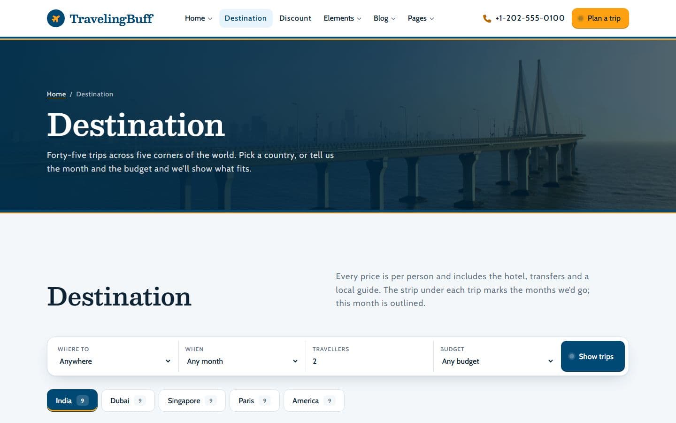Click the Show trips button
This screenshot has height=423, width=676.
coord(592,356)
